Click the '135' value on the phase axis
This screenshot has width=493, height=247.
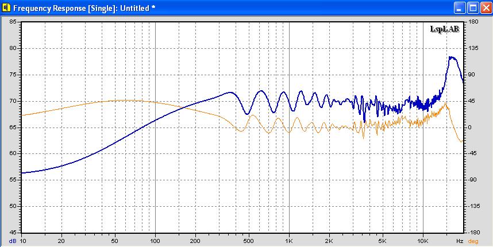click(472, 48)
